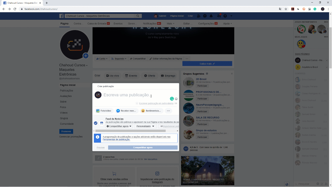Click the help '?' beside Escrever publicação em outro idioma
Viewport: 332px width, 187px height.
176,103
